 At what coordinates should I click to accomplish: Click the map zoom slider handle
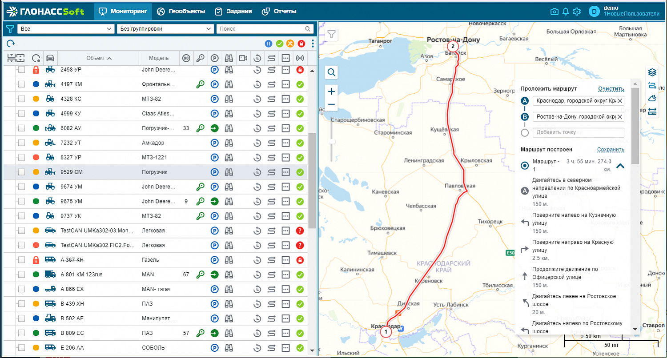coord(332,142)
